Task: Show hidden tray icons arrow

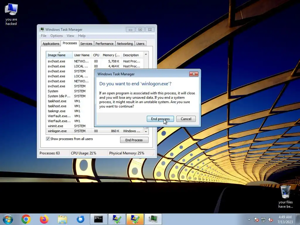Action: pos(249,219)
